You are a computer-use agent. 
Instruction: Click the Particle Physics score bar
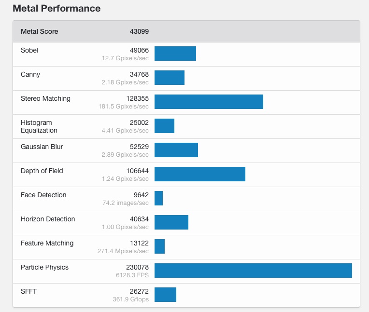point(253,271)
